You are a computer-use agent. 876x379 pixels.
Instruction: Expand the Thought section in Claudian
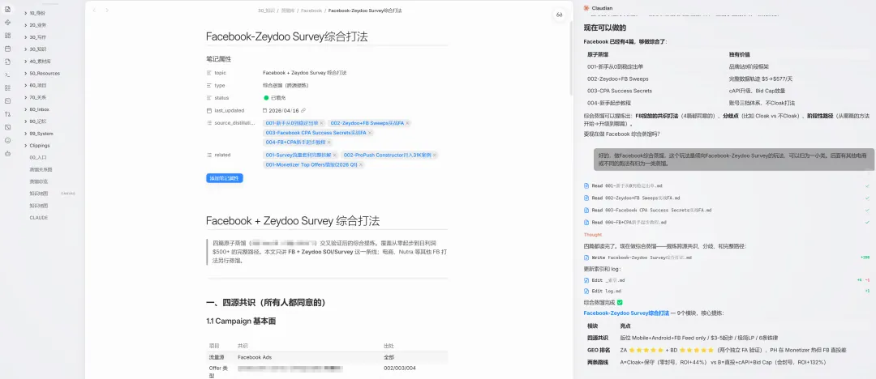click(x=592, y=235)
